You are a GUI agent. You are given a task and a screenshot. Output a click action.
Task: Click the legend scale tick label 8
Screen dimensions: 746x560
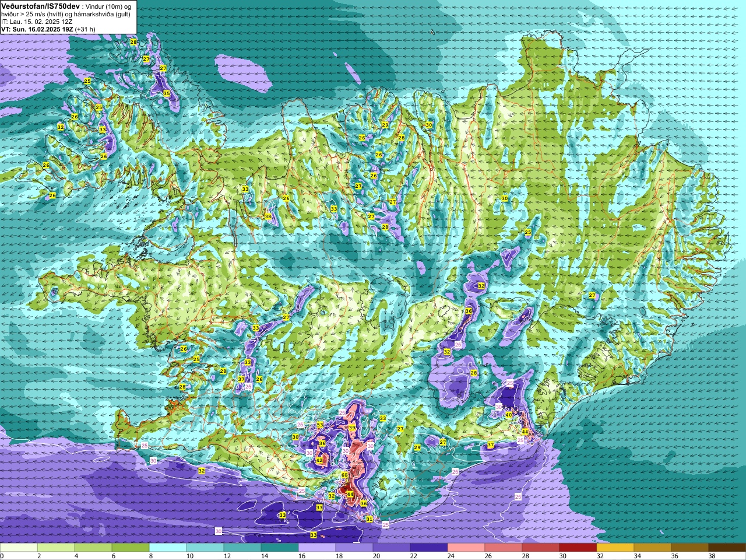pyautogui.click(x=151, y=556)
